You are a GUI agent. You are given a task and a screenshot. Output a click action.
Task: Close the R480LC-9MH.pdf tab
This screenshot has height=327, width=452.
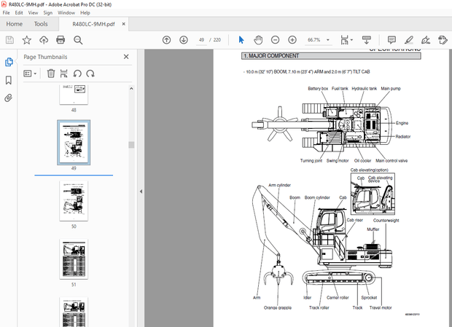(124, 24)
